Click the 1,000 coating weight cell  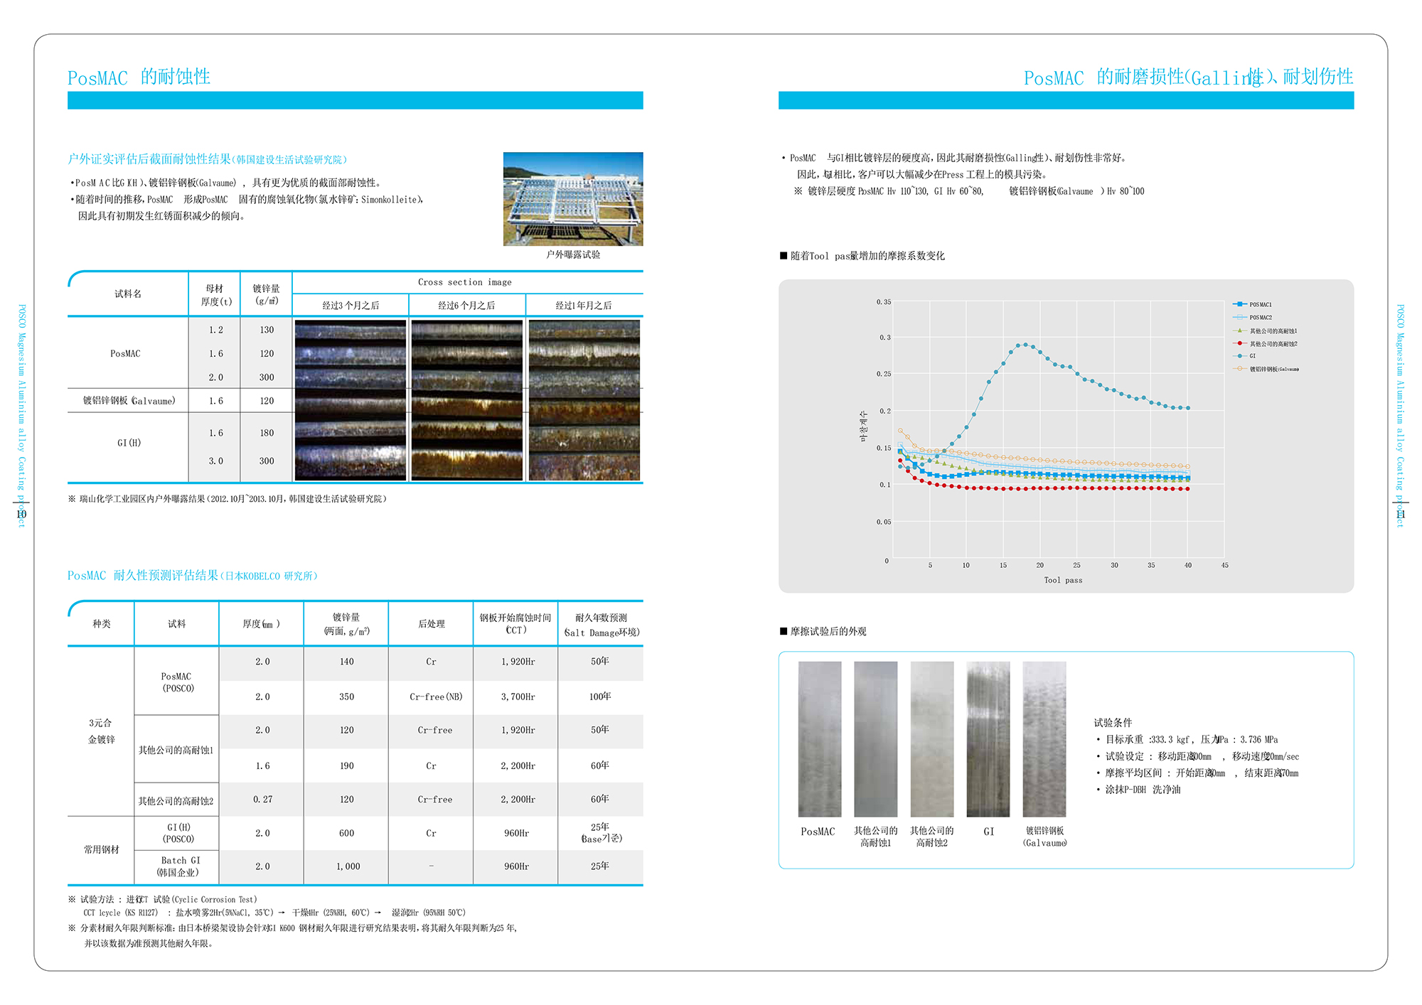click(x=348, y=866)
